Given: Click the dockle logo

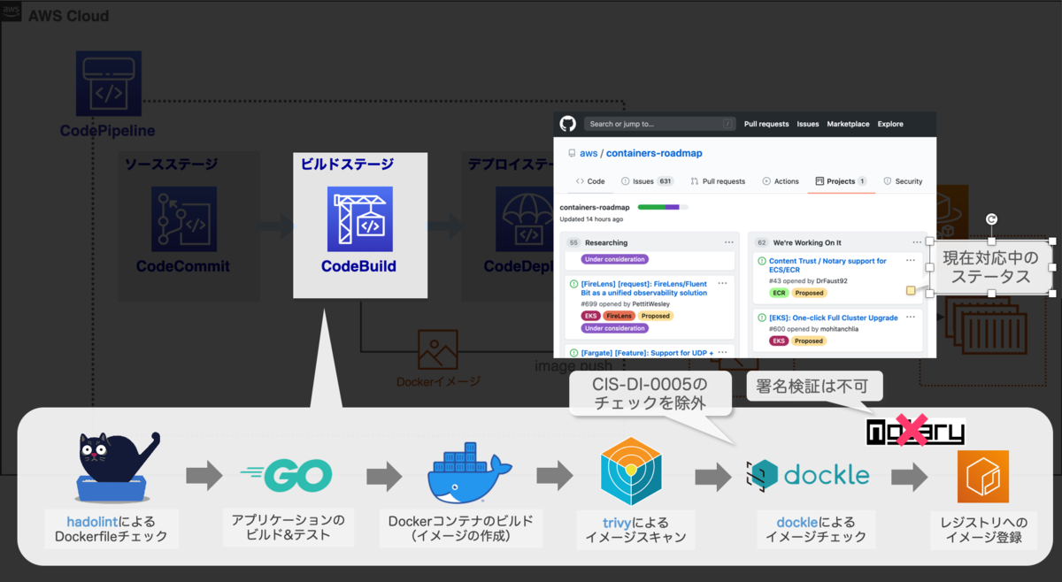Looking at the screenshot, I should 807,474.
